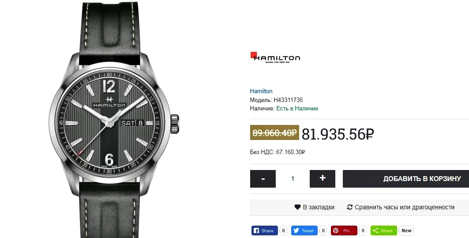Click the New counter next to Share
Screen dimensions: 469x238
(406, 230)
